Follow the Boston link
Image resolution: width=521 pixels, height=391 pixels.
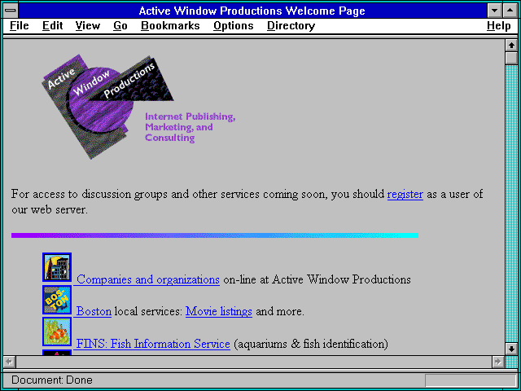click(x=94, y=311)
